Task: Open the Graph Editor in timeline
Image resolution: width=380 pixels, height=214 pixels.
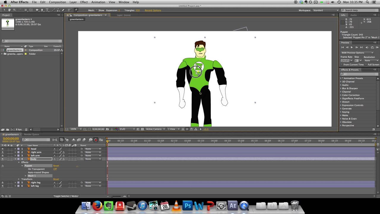Action: [101, 140]
